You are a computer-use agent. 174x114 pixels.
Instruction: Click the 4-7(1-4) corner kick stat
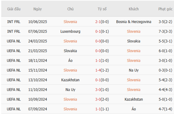click(x=165, y=109)
